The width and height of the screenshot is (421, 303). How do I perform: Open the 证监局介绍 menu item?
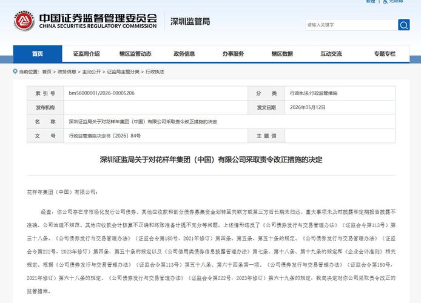[87, 53]
